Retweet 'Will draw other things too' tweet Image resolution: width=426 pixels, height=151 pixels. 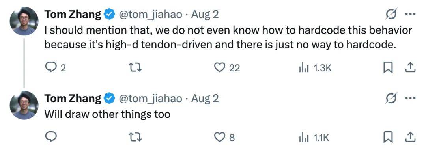coord(135,138)
